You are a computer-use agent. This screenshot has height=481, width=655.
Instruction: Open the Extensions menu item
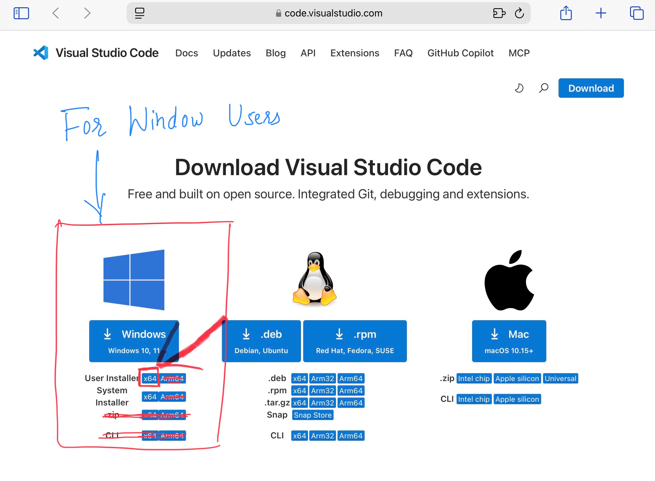point(355,53)
